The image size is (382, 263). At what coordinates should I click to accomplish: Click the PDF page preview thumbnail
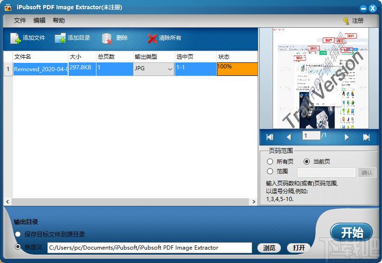(320, 78)
